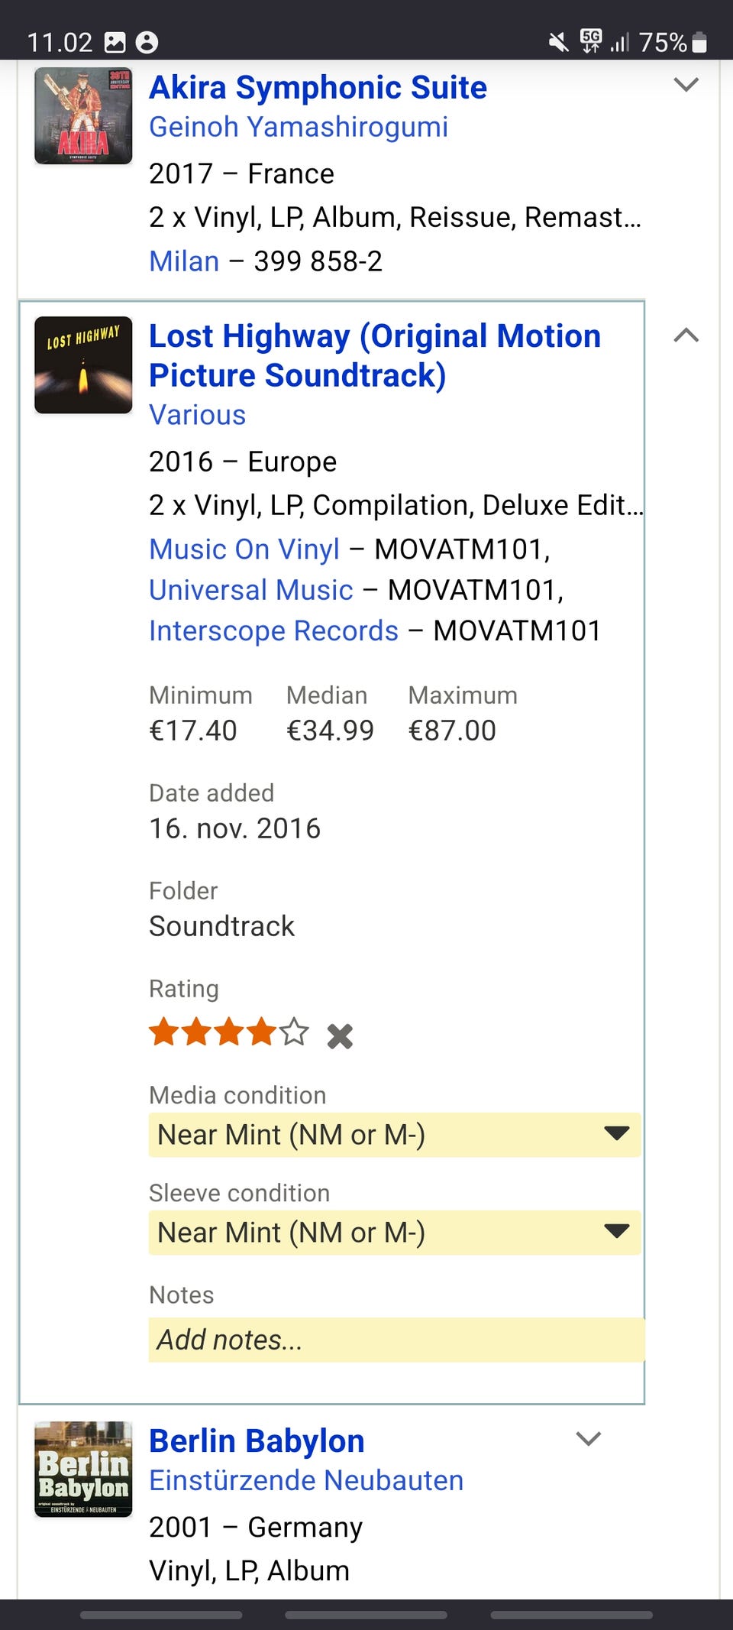Set rating to five stars
Screen dimensions: 733x1630
pos(294,1032)
